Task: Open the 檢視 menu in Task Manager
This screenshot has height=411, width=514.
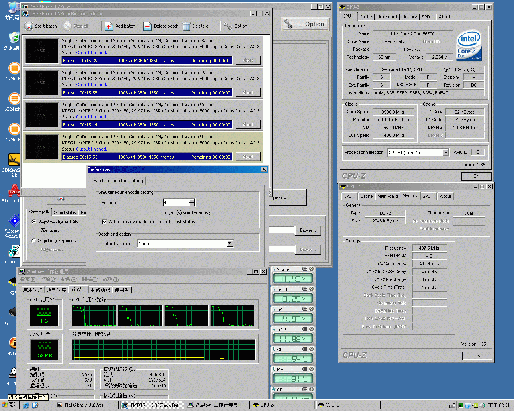Action: click(x=69, y=279)
